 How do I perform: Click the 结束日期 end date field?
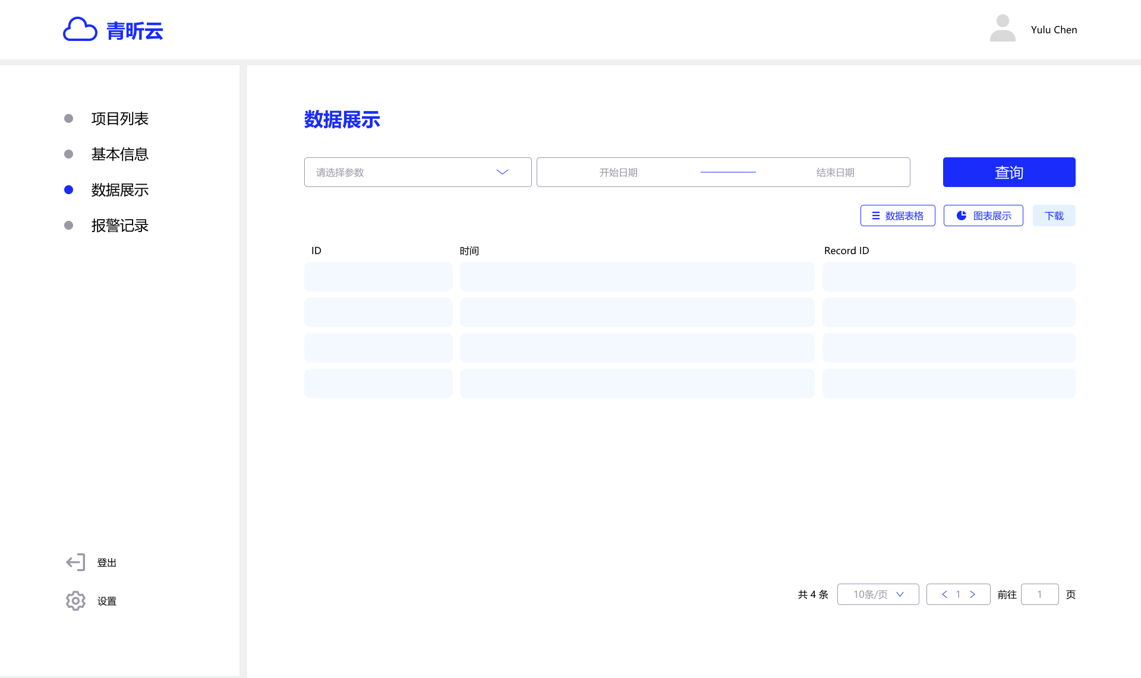(x=835, y=172)
